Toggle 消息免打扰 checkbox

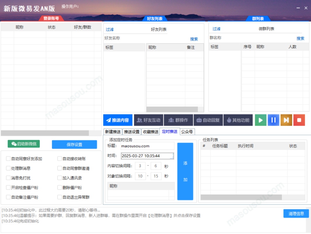8,178
